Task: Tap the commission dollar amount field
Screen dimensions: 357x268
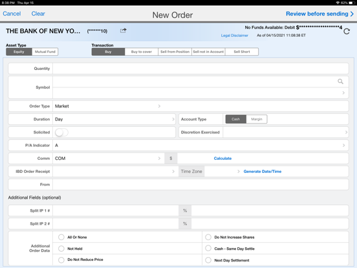Action: [195, 159]
